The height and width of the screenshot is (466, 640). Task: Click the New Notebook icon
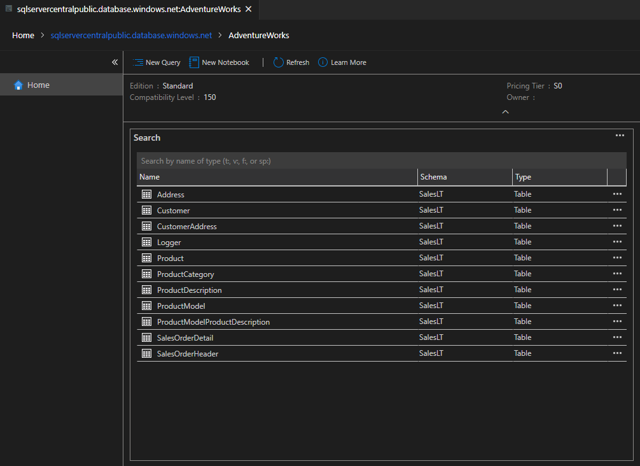[195, 62]
